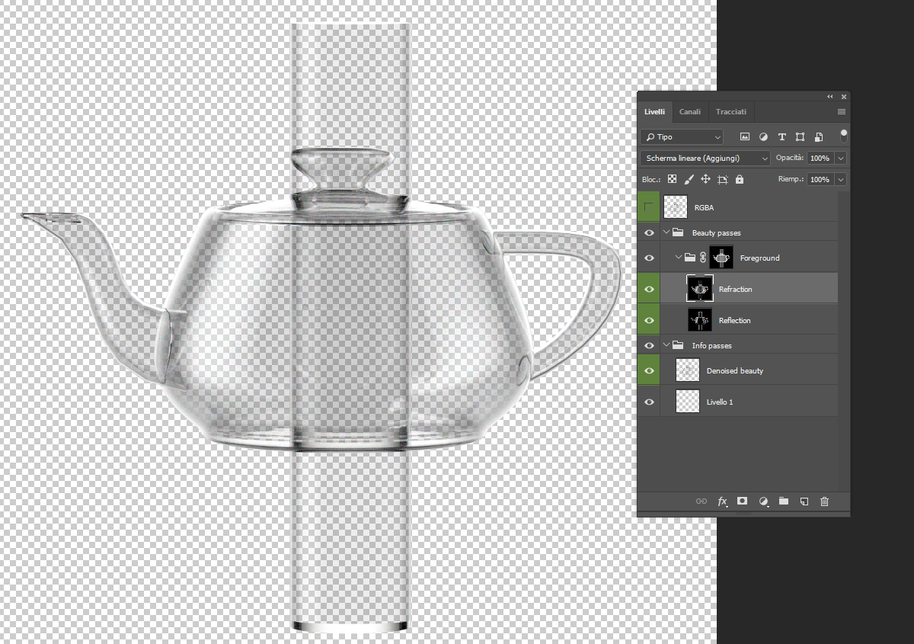Screen dimensions: 914x644
Task: Hide the Foreground group
Action: 649,258
